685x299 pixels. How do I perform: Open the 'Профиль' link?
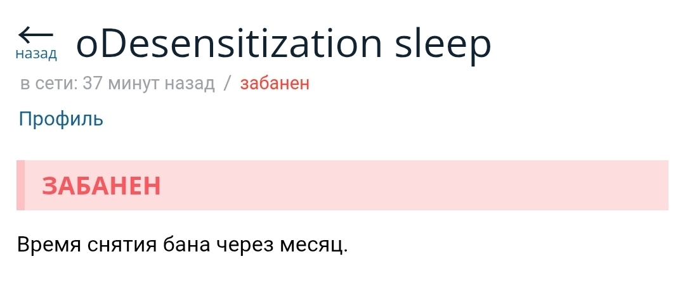[x=61, y=118]
